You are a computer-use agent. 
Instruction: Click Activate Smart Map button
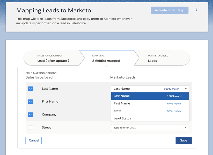tap(170, 10)
